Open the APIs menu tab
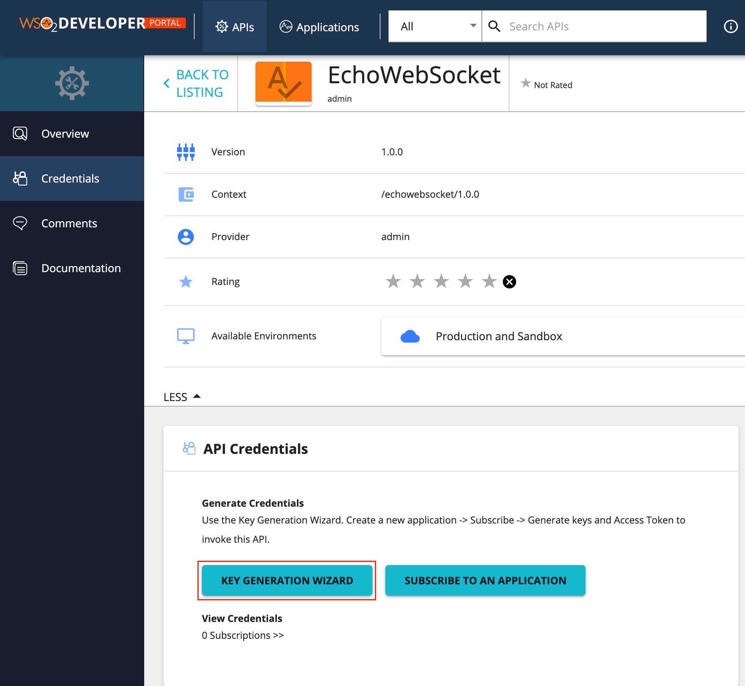The height and width of the screenshot is (686, 745). 235,27
